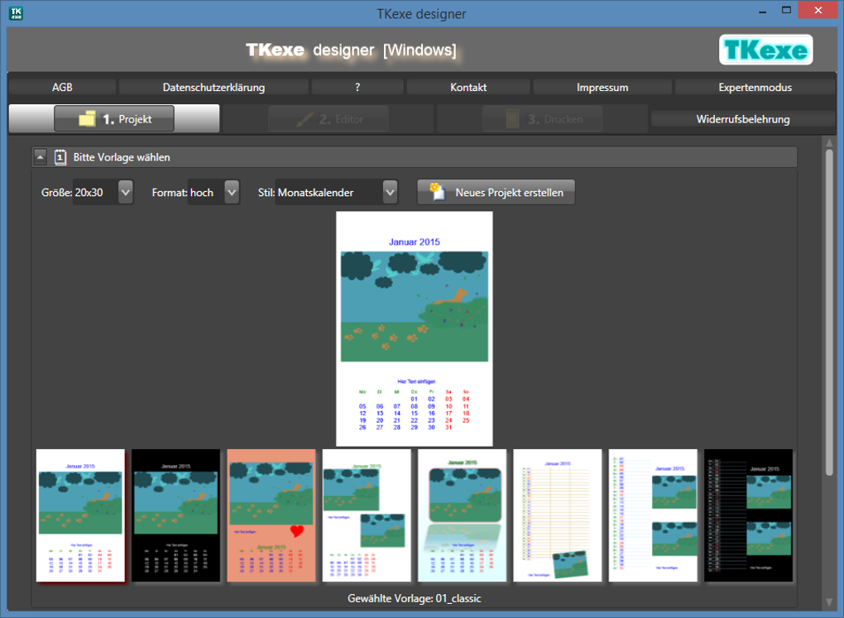Select the white two-photo side-list template

pyautogui.click(x=653, y=515)
